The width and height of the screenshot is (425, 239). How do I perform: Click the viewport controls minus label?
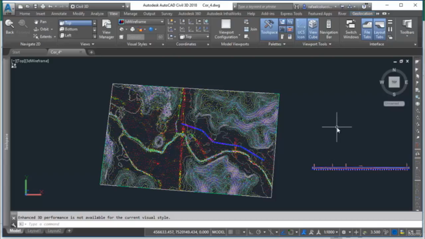13,61
